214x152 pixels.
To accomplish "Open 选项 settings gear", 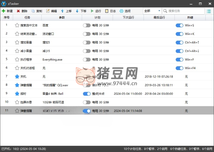I will (x=122, y=11).
